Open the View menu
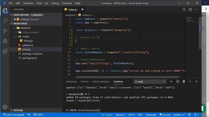This screenshot has width=209, height=117. 39,3
